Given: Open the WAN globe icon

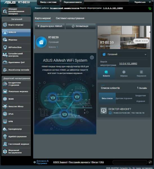Looking at the screenshot, I should pyautogui.click(x=5, y=99).
